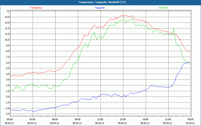Select the green 'Windchill' legend label
This screenshot has height=126, width=201.
pyautogui.click(x=163, y=8)
